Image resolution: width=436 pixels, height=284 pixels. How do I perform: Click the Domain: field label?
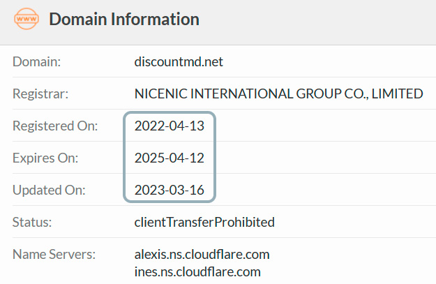(x=36, y=61)
